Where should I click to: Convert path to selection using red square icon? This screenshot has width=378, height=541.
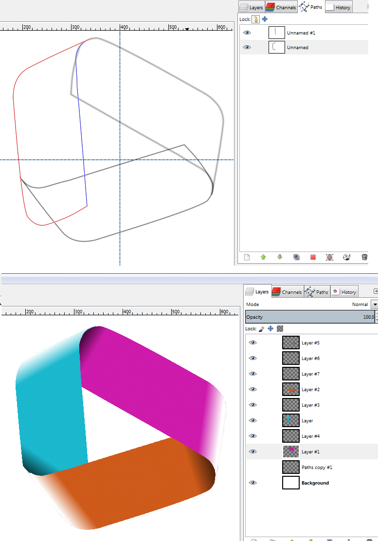[313, 257]
